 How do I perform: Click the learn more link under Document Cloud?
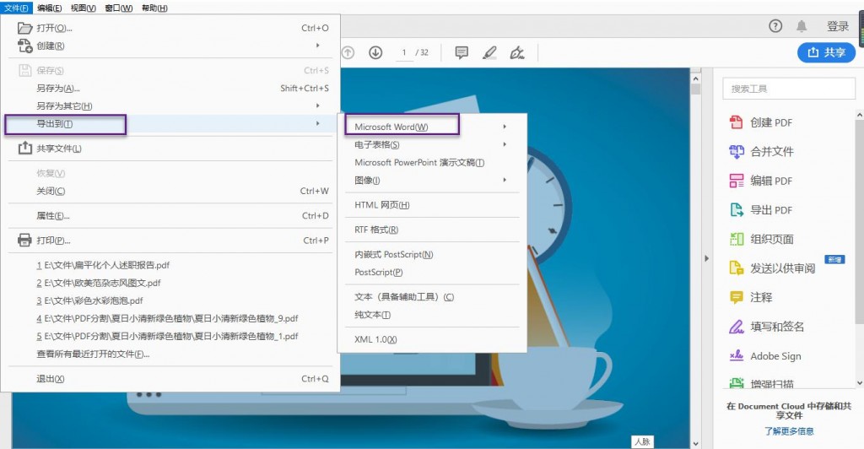click(x=789, y=430)
